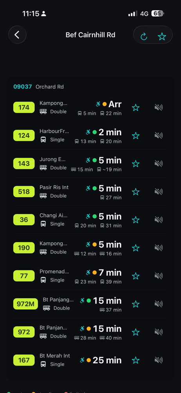Open bus 190 route badge
The image size is (181, 393).
point(24,248)
